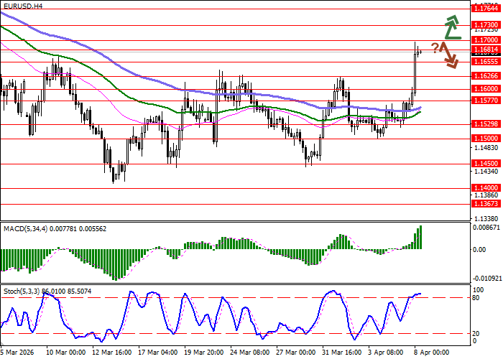Click the 8 Apr 00:00 date marker

430,353
